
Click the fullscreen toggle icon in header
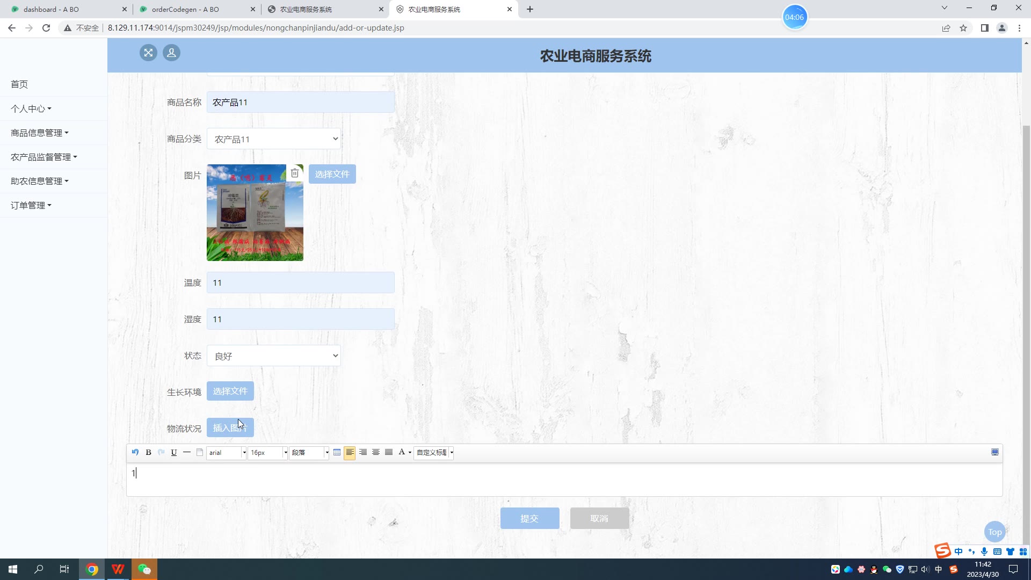point(148,53)
